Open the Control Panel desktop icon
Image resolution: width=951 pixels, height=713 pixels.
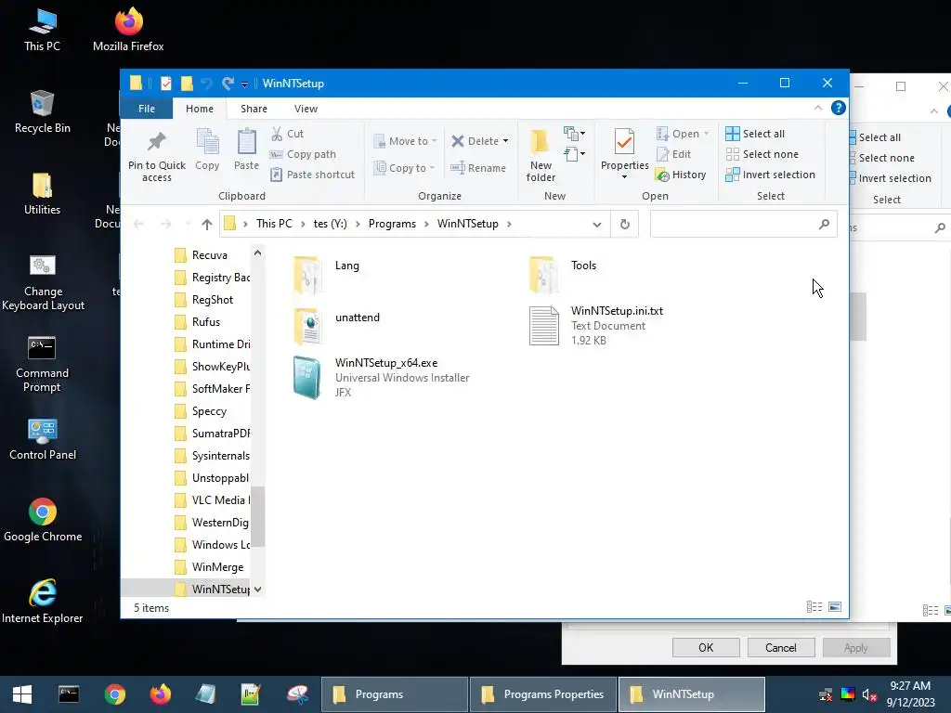coord(43,439)
